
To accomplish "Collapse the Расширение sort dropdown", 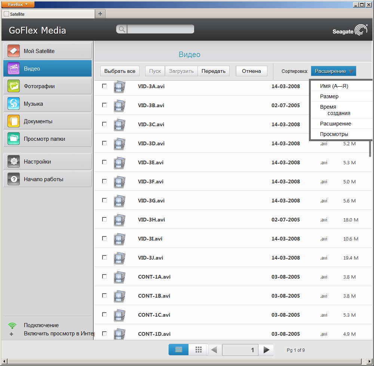I will 333,71.
